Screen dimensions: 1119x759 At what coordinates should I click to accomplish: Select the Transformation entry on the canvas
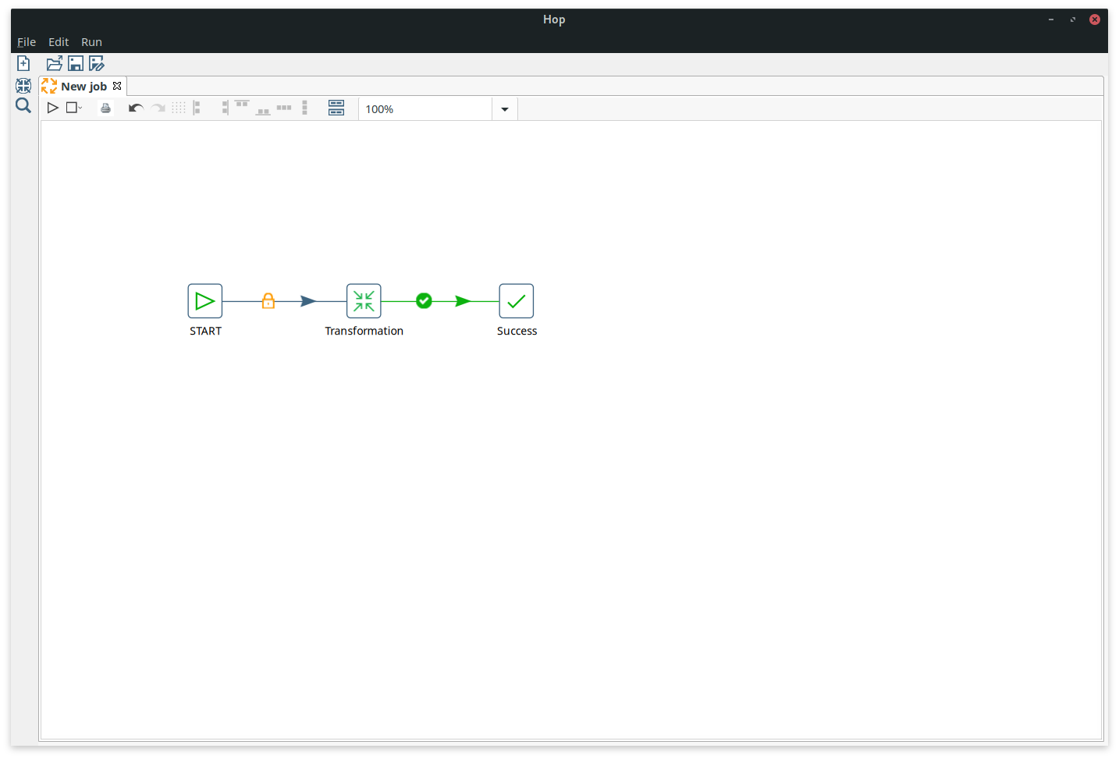pos(364,300)
